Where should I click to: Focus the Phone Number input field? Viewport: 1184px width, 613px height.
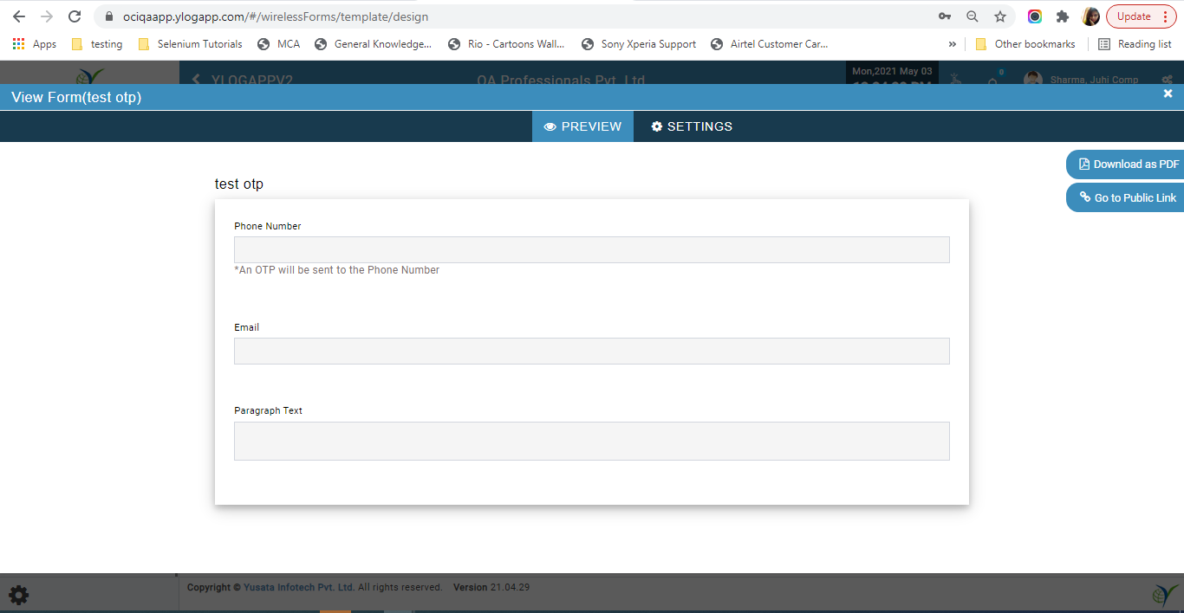point(592,249)
